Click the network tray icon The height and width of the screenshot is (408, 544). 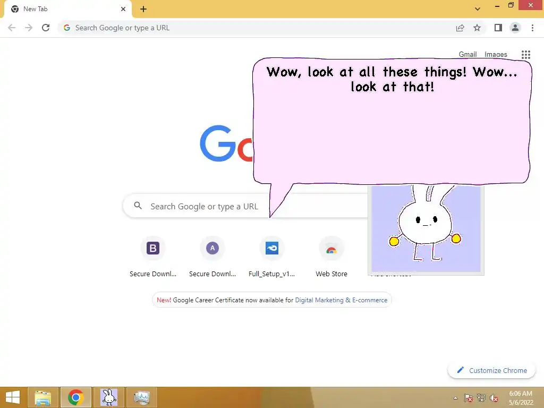point(481,398)
